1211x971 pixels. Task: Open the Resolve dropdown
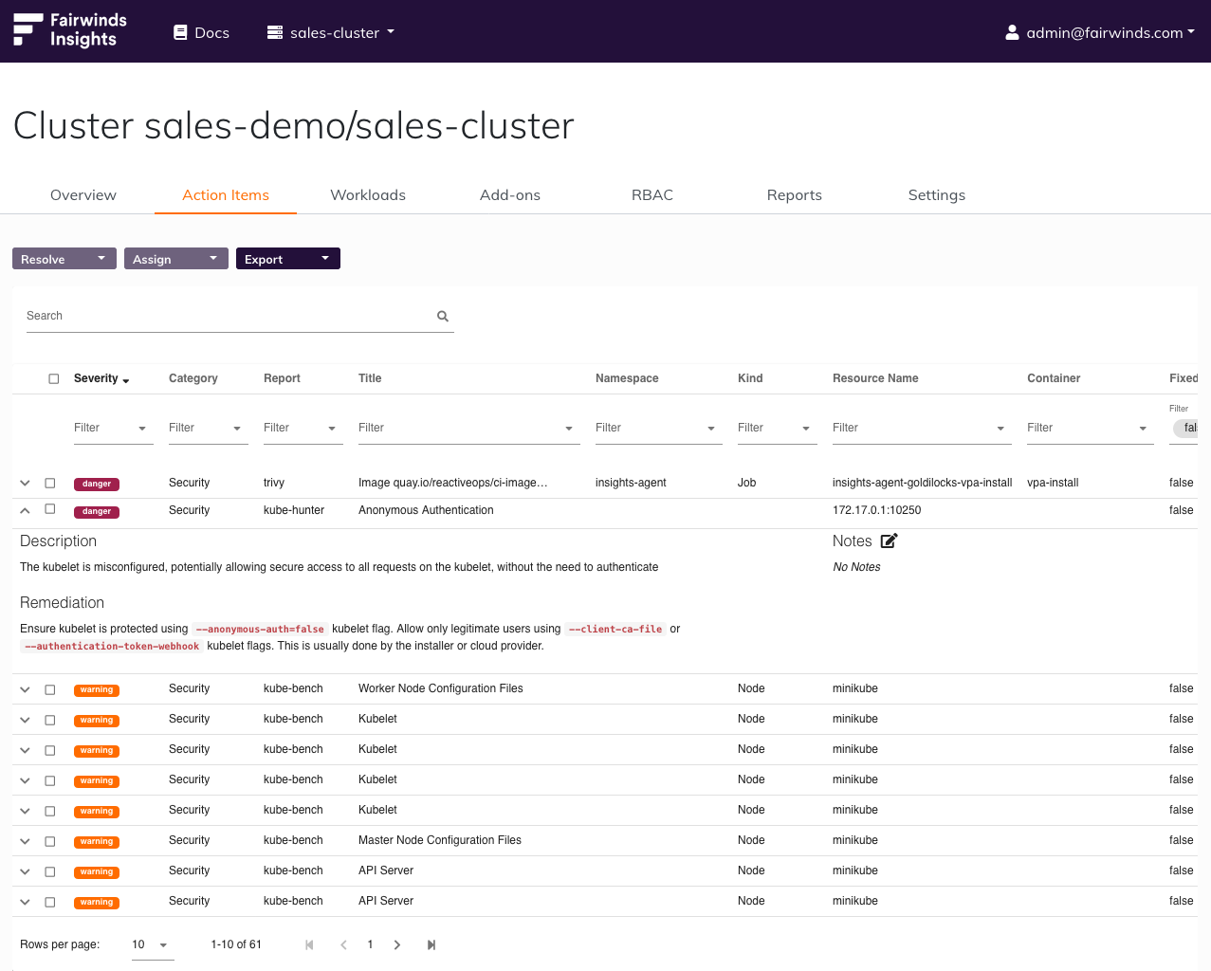tap(64, 259)
